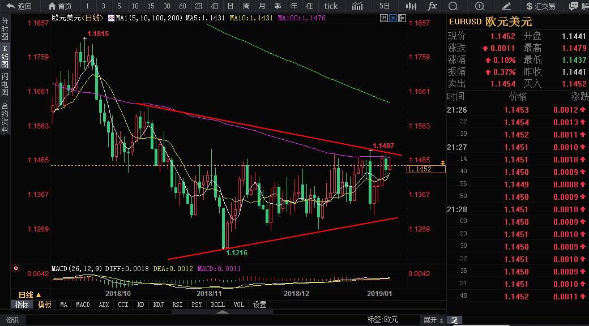Enable the VOL indicator
Image resolution: width=589 pixels, height=326 pixels.
(x=239, y=304)
